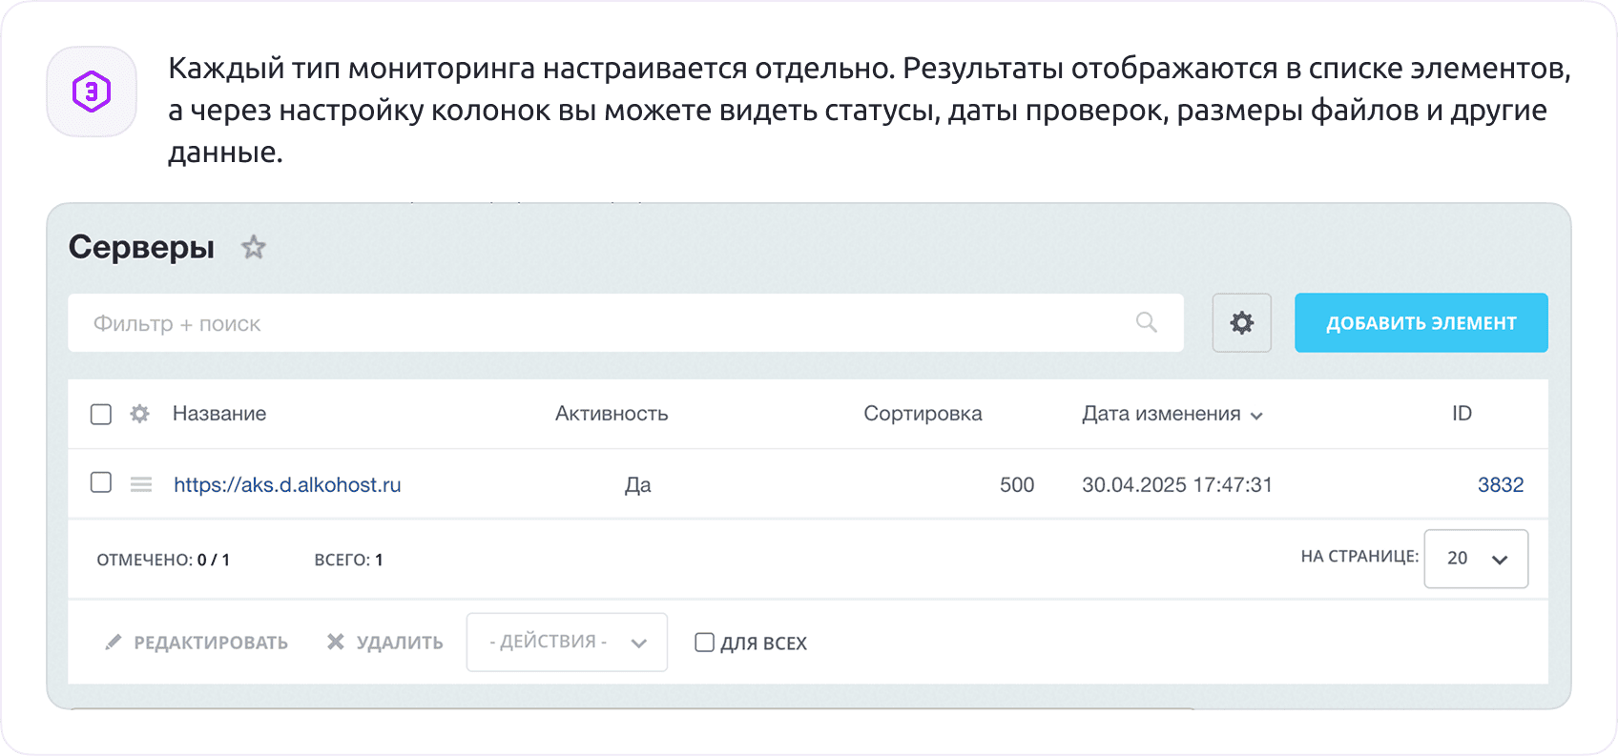Viewport: 1618px width, 756px height.
Task: Tick the select-all checkbox in header
Action: pyautogui.click(x=101, y=414)
